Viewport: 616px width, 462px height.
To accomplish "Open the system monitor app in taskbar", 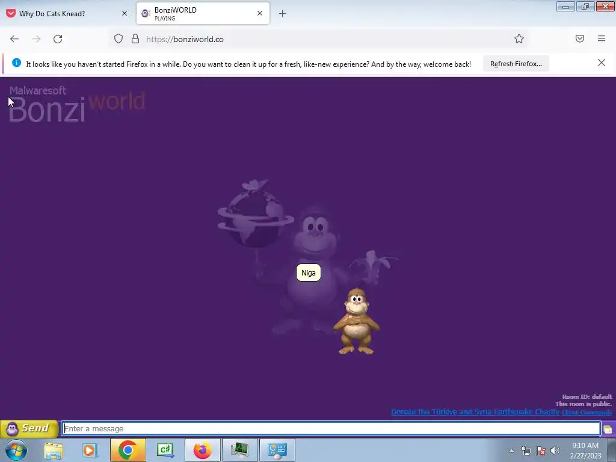I will coord(239,450).
